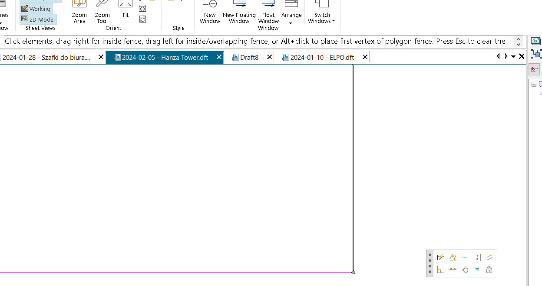The width and height of the screenshot is (542, 286).
Task: Select the Perpendicular relationship icon
Action: [441, 270]
